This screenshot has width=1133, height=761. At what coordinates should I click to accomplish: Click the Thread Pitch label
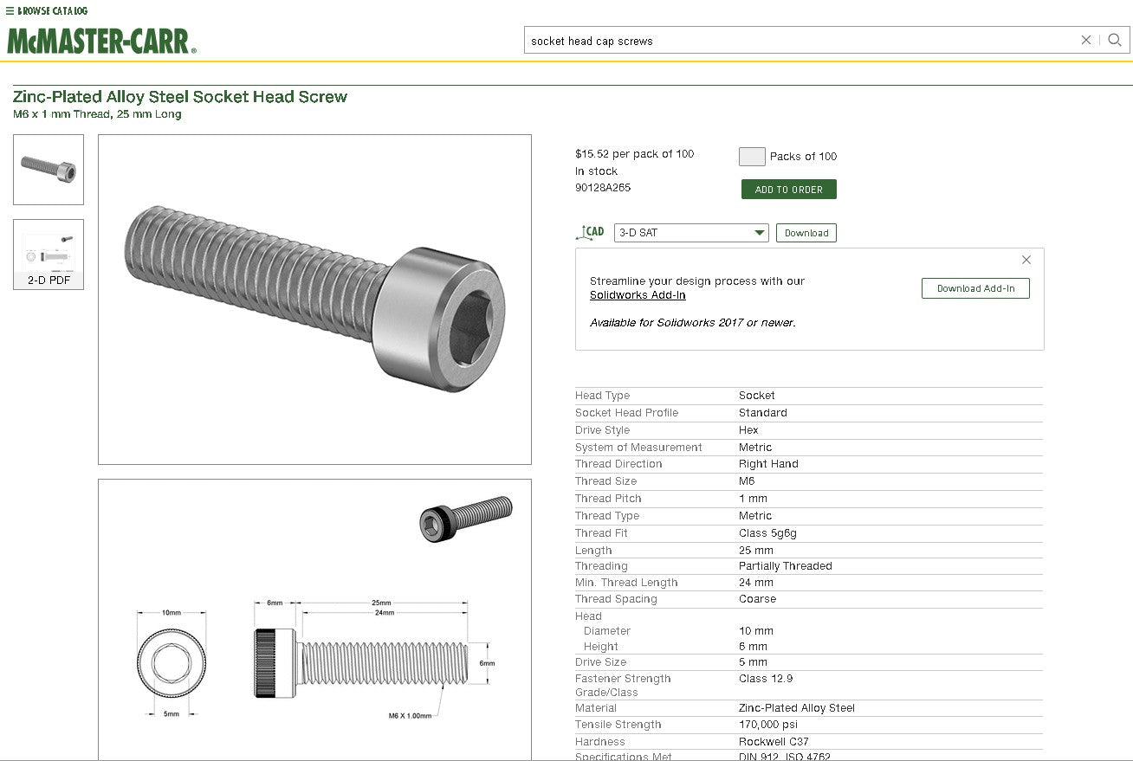point(608,499)
